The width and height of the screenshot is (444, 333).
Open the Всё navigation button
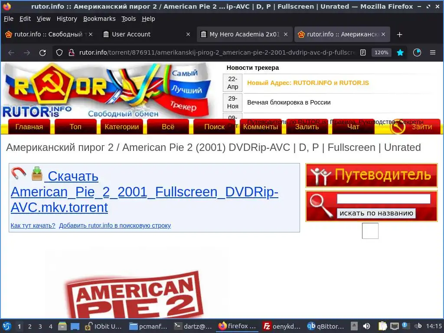point(168,127)
